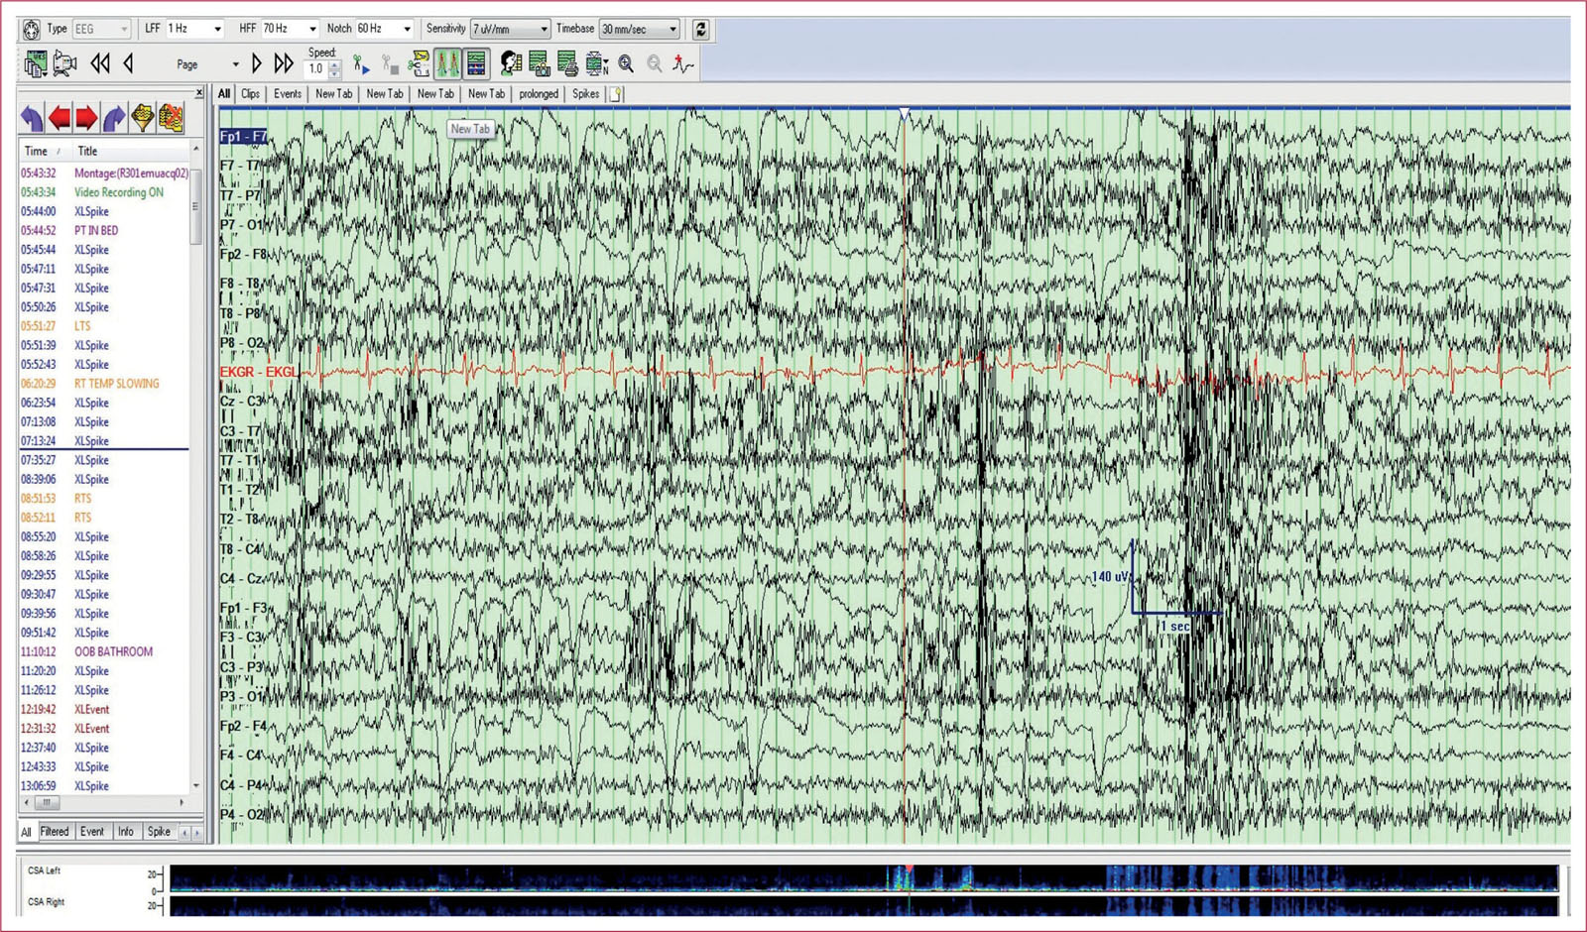Select the Fp1 - F7 channel label

coord(243,136)
